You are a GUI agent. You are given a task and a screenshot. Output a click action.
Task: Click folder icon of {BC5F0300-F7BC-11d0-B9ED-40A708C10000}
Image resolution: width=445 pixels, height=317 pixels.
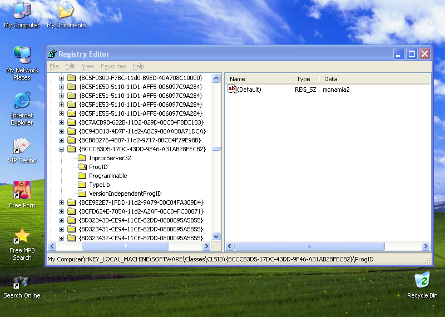point(72,78)
